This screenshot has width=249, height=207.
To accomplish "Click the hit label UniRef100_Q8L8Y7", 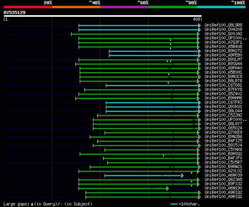I will click(223, 124).
